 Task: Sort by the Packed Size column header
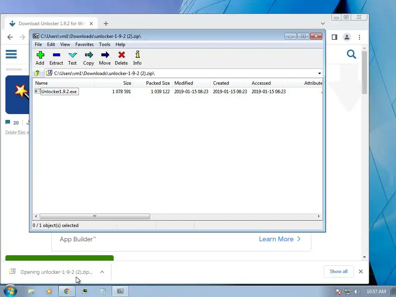152,83
